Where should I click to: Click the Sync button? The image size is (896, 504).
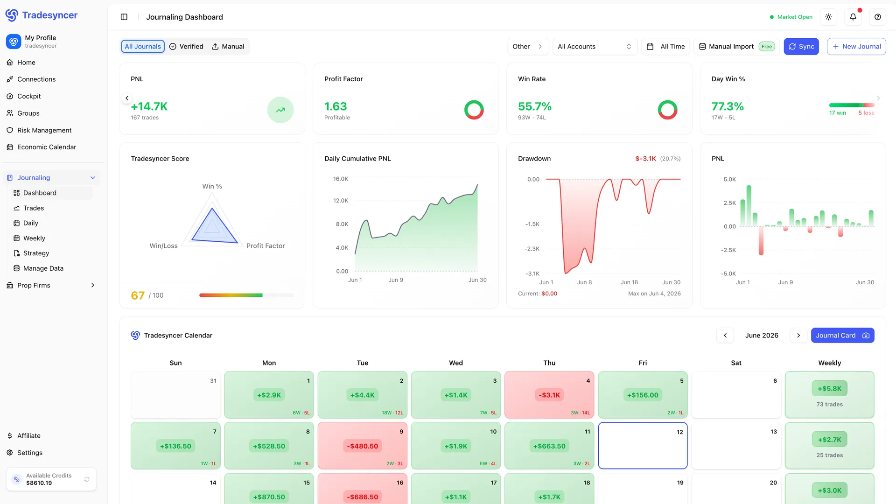click(801, 46)
